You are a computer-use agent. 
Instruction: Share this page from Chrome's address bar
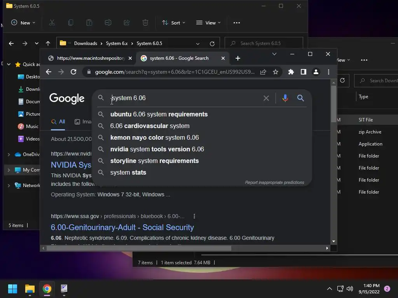(x=263, y=72)
